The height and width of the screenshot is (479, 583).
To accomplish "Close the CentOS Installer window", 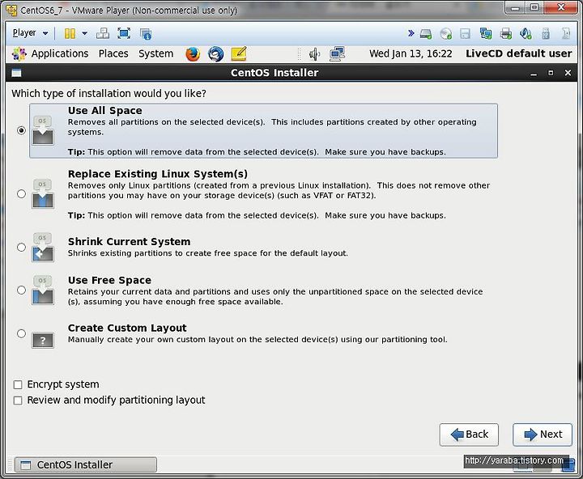I will [x=568, y=73].
